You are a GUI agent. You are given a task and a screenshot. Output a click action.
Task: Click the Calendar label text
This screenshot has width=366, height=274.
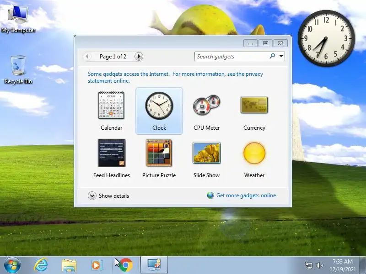coord(111,128)
